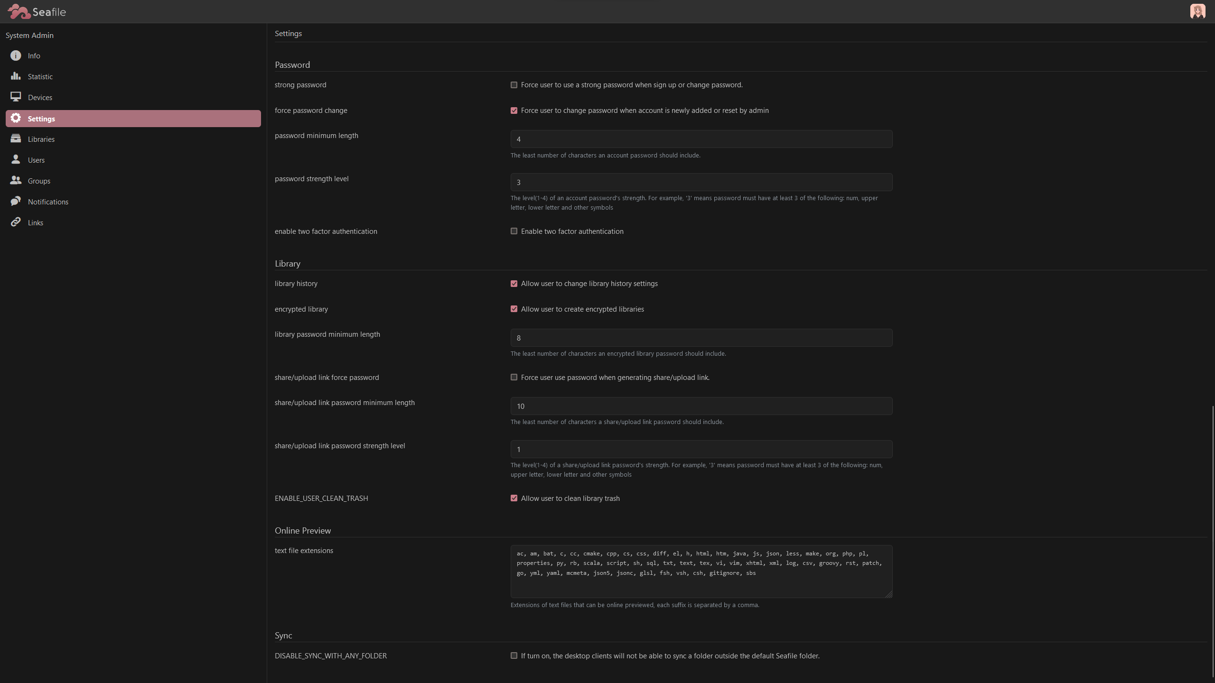
Task: Click the Links chain icon
Action: pos(16,222)
